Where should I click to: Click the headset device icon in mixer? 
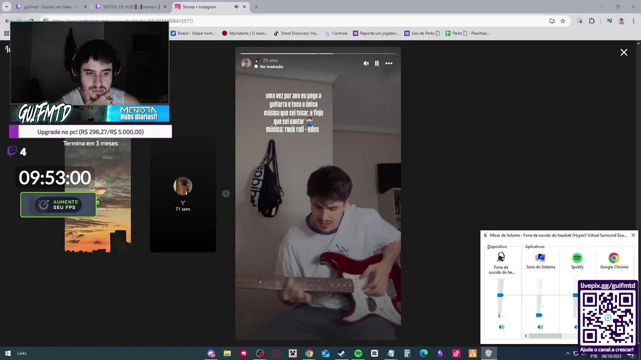pos(501,257)
